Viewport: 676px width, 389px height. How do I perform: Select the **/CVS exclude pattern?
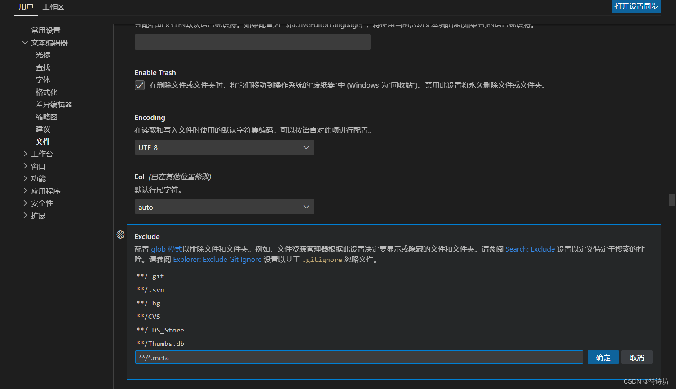pos(148,317)
